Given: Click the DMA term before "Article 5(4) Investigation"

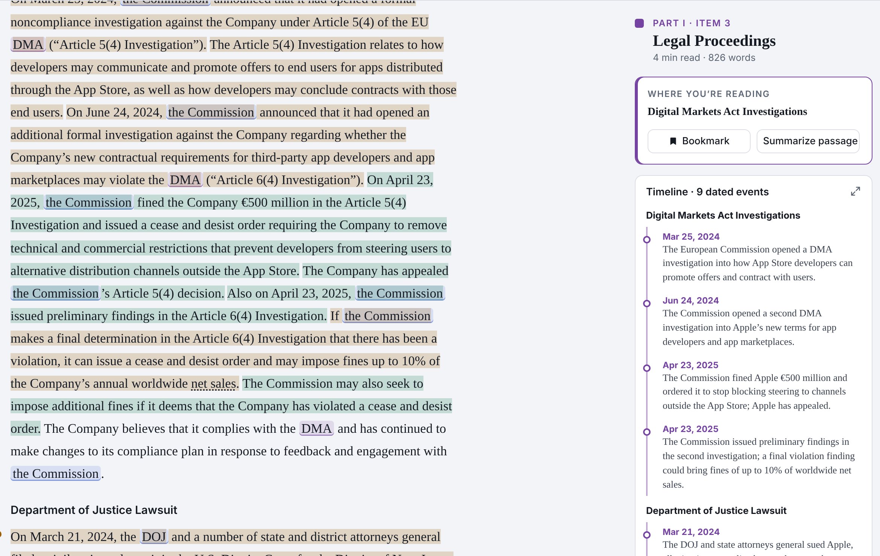Looking at the screenshot, I should (x=28, y=45).
